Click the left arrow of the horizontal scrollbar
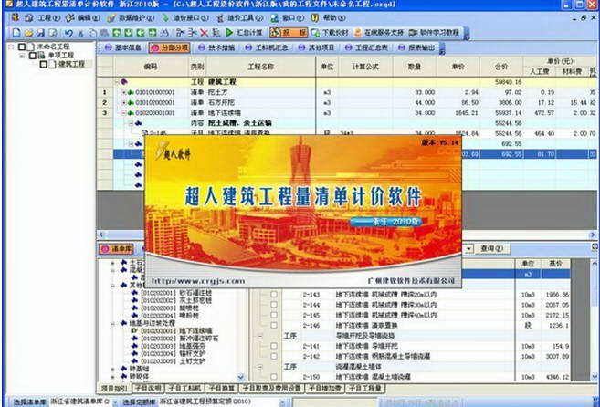Viewport: 600px width, 407px height. 101,235
